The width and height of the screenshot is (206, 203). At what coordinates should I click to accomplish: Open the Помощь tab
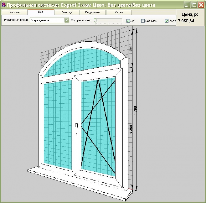click(x=67, y=12)
